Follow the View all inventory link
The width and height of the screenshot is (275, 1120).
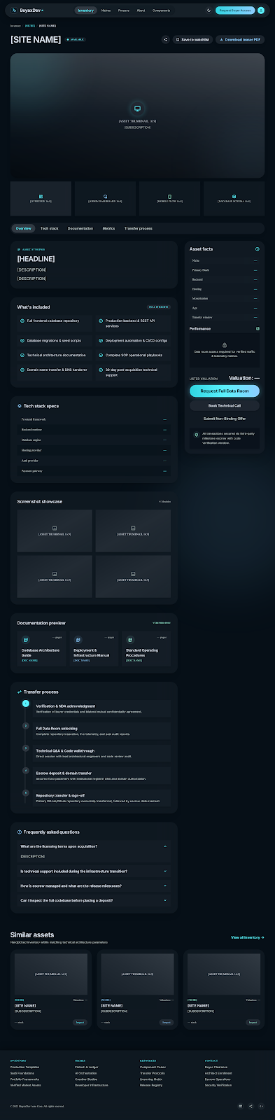(248, 937)
